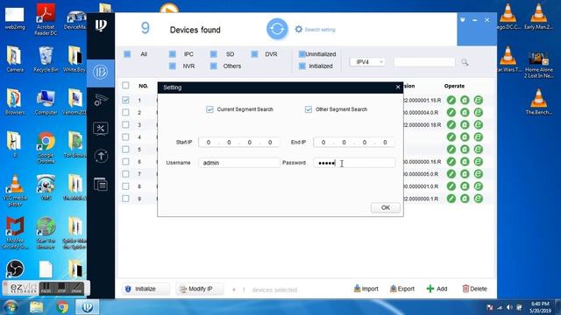Click the refresh devices circular button
561x315 pixels.
277,29
